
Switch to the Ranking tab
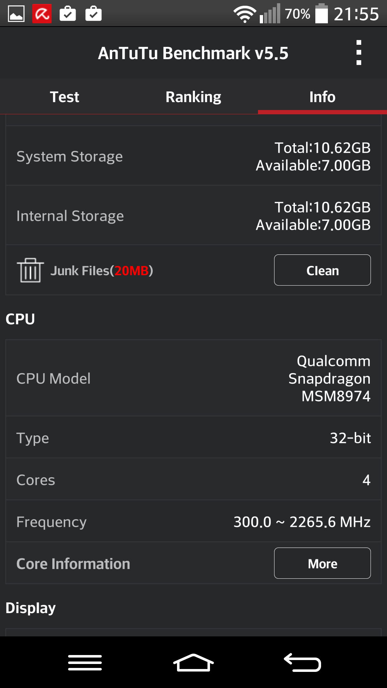193,97
